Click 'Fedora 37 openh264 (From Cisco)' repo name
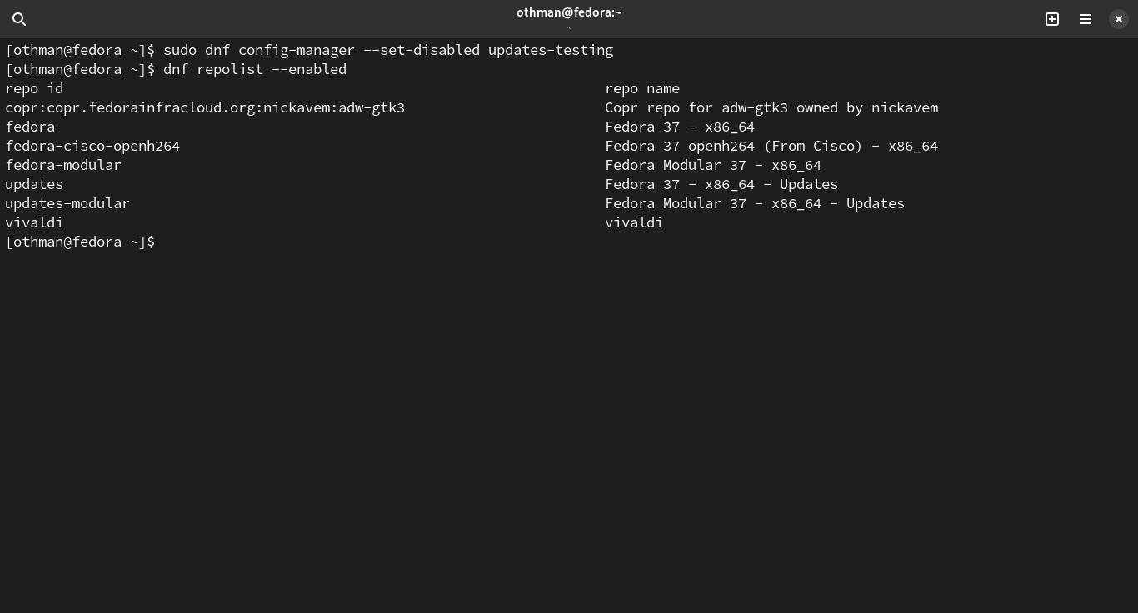Image resolution: width=1138 pixels, height=613 pixels. (771, 146)
